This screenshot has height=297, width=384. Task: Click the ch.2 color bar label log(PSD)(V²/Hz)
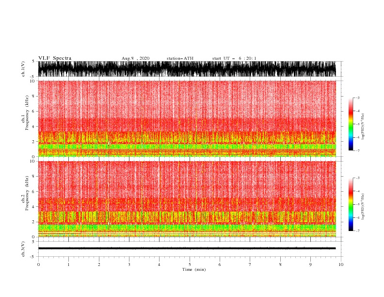(x=363, y=207)
